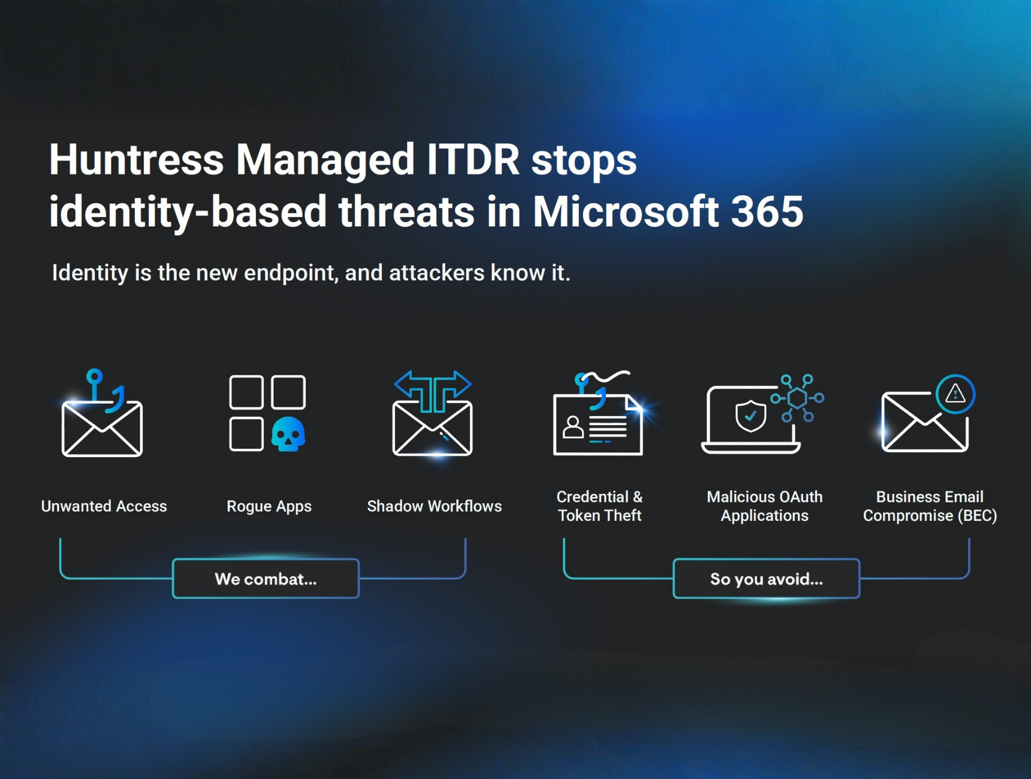Click the "Shadow Workflows" label

[x=434, y=506]
